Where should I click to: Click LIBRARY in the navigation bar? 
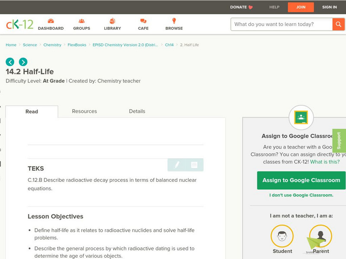112,28
